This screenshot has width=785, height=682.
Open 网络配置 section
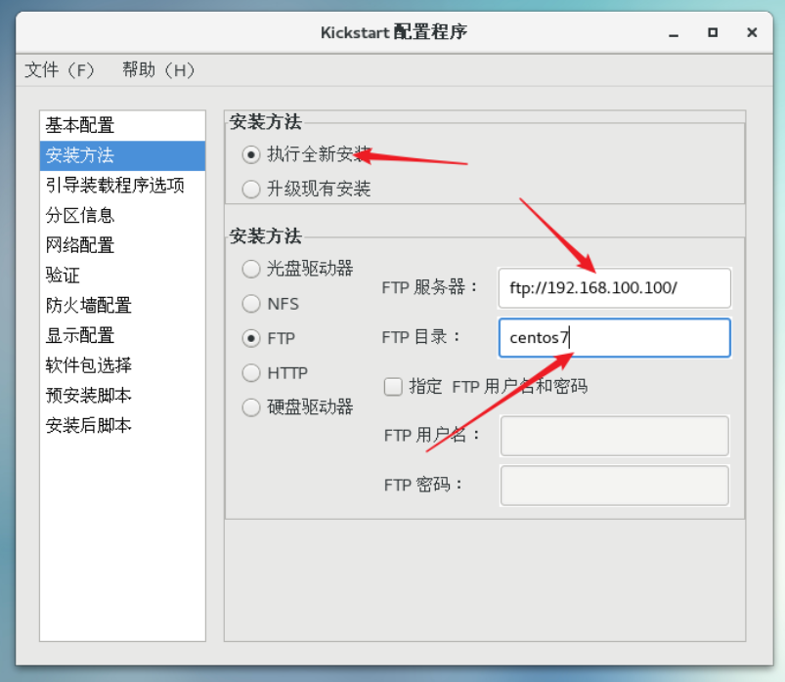[122, 245]
